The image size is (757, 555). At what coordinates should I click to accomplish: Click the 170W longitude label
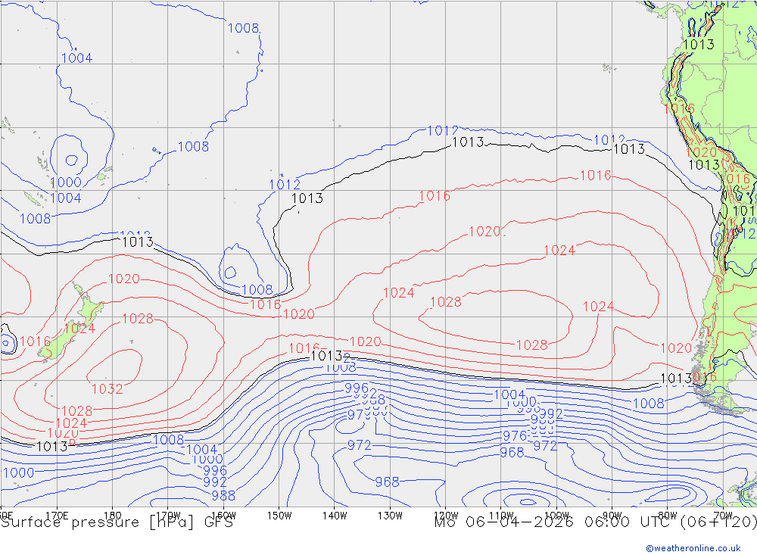(x=168, y=516)
